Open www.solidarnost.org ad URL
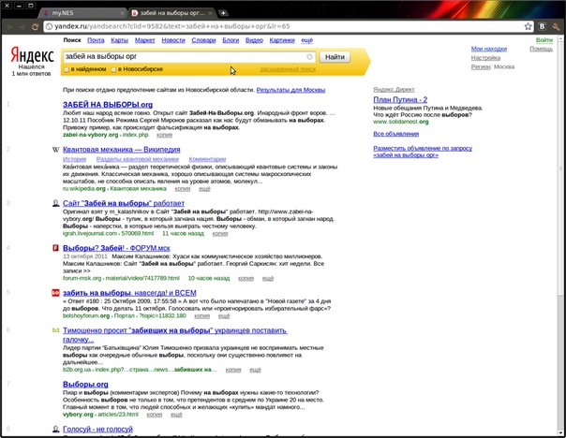The width and height of the screenshot is (566, 438). pos(401,122)
